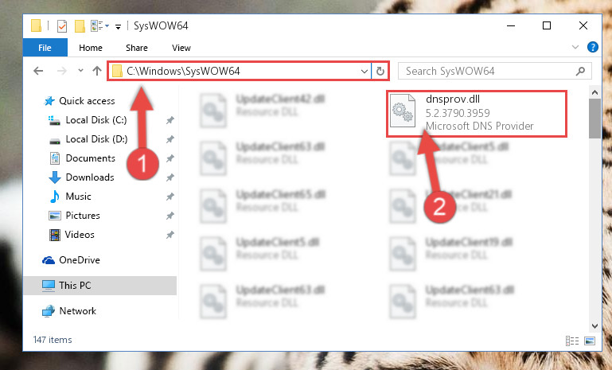Select Local Disk (D:) in sidebar

click(x=96, y=139)
